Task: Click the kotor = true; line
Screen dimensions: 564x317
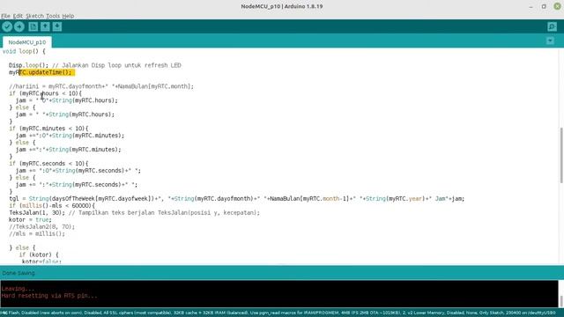Action: 30,219
